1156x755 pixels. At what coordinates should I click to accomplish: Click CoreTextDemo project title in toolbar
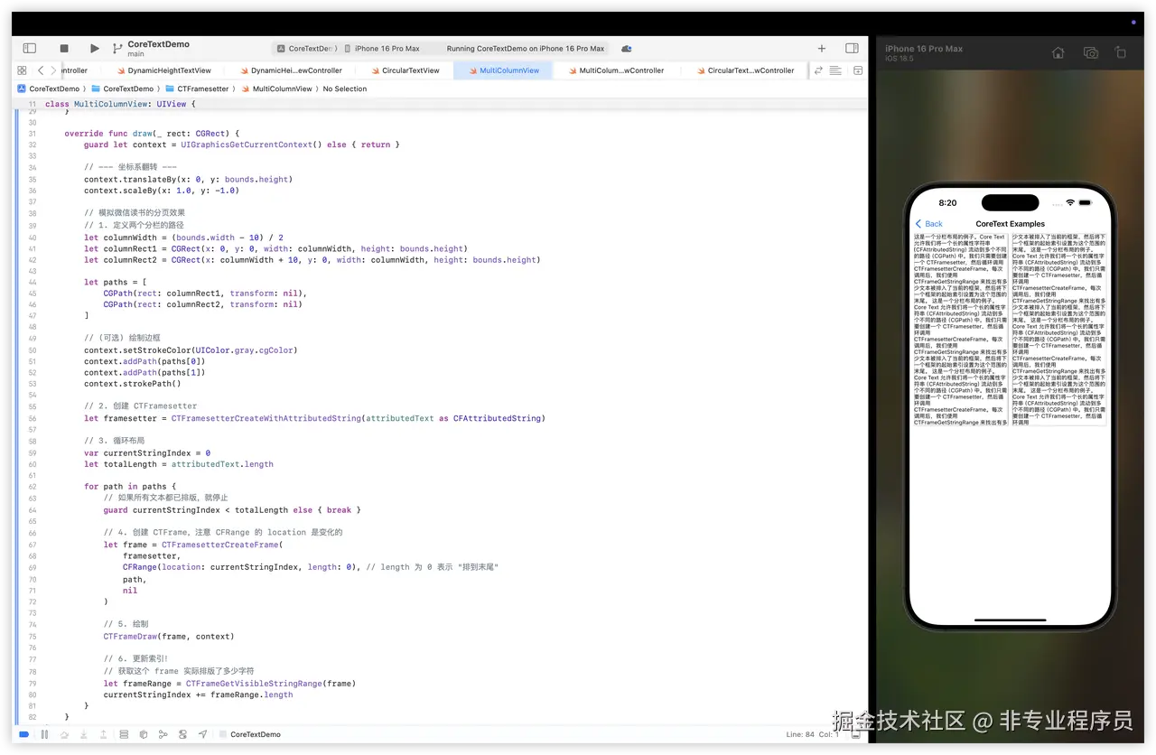pyautogui.click(x=159, y=44)
